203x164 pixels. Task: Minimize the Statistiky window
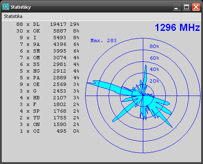[x=177, y=7]
